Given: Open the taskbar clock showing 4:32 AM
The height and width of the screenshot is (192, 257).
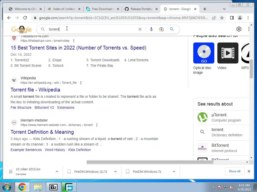Looking at the screenshot, I should pos(244,187).
